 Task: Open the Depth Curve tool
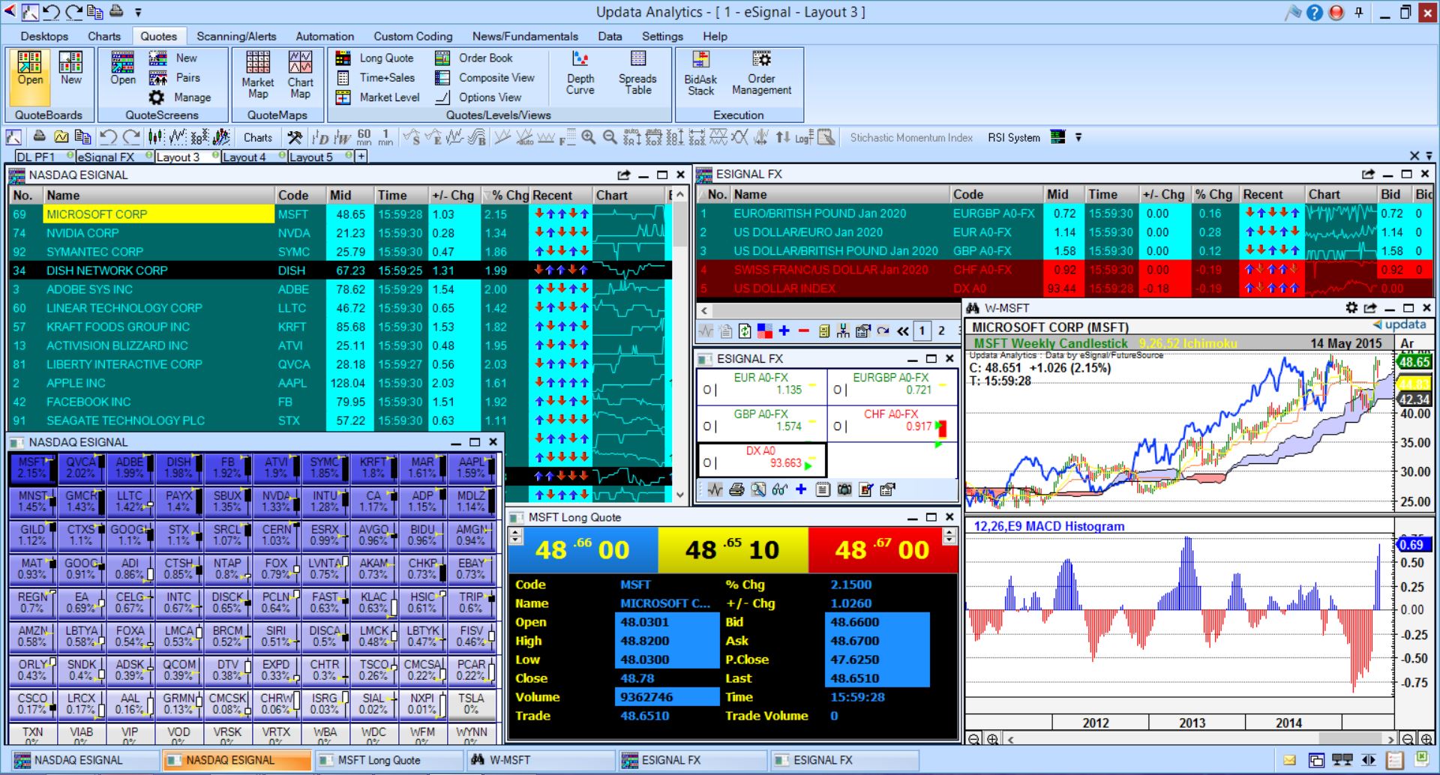580,73
